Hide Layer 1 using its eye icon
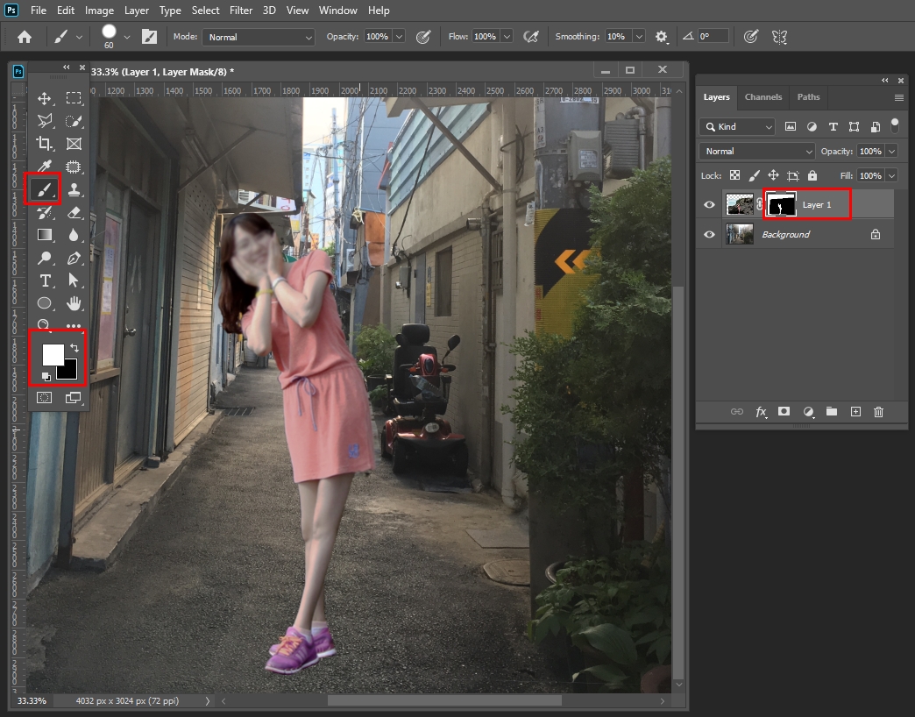This screenshot has height=717, width=915. click(709, 205)
